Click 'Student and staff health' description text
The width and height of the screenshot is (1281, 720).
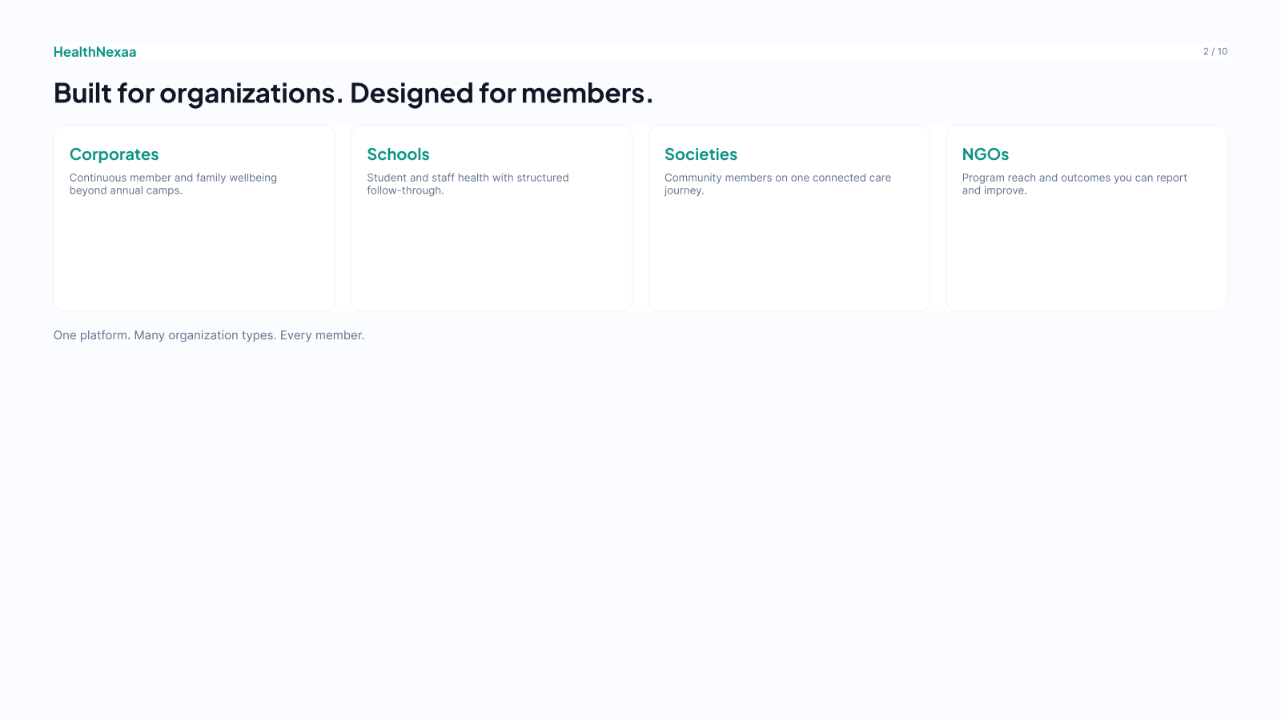pyautogui.click(x=468, y=184)
